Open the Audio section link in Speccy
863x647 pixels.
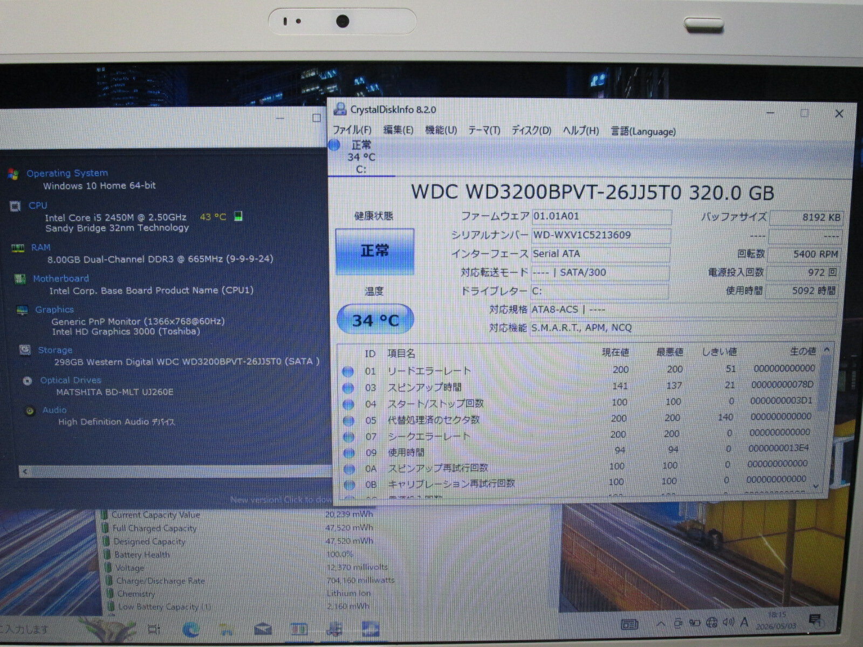coord(54,410)
